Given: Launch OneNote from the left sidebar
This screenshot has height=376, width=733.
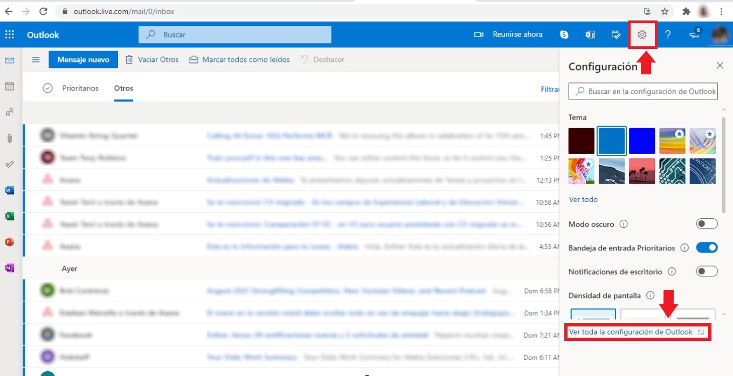Looking at the screenshot, I should point(9,268).
